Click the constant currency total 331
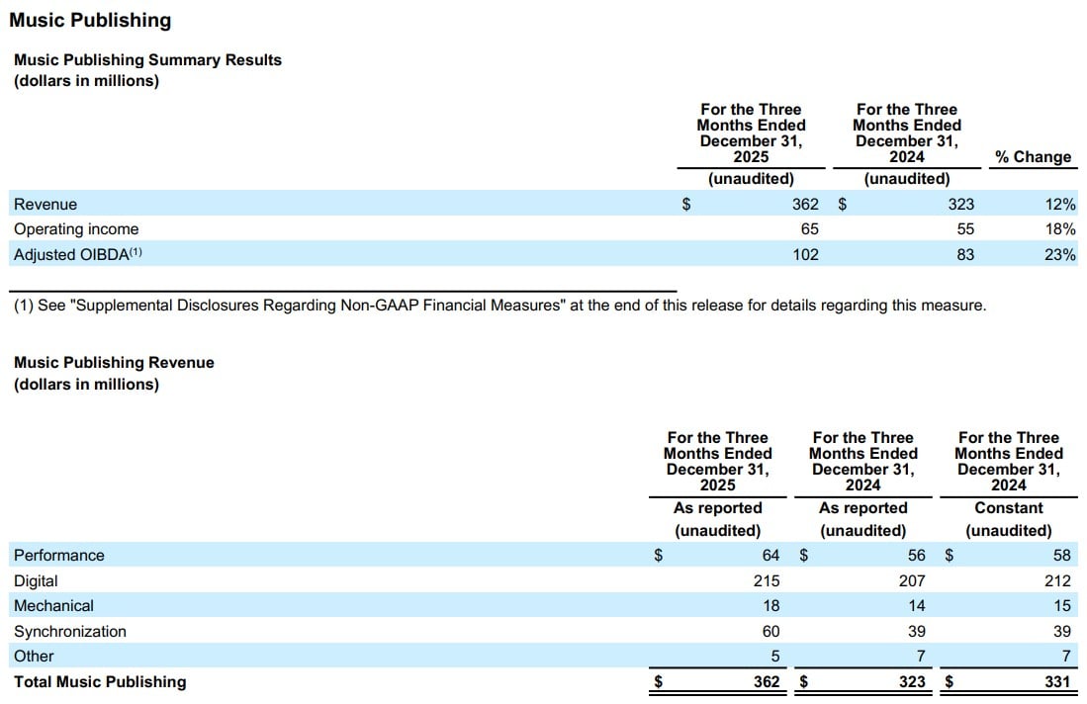This screenshot has width=1087, height=704. click(1056, 681)
